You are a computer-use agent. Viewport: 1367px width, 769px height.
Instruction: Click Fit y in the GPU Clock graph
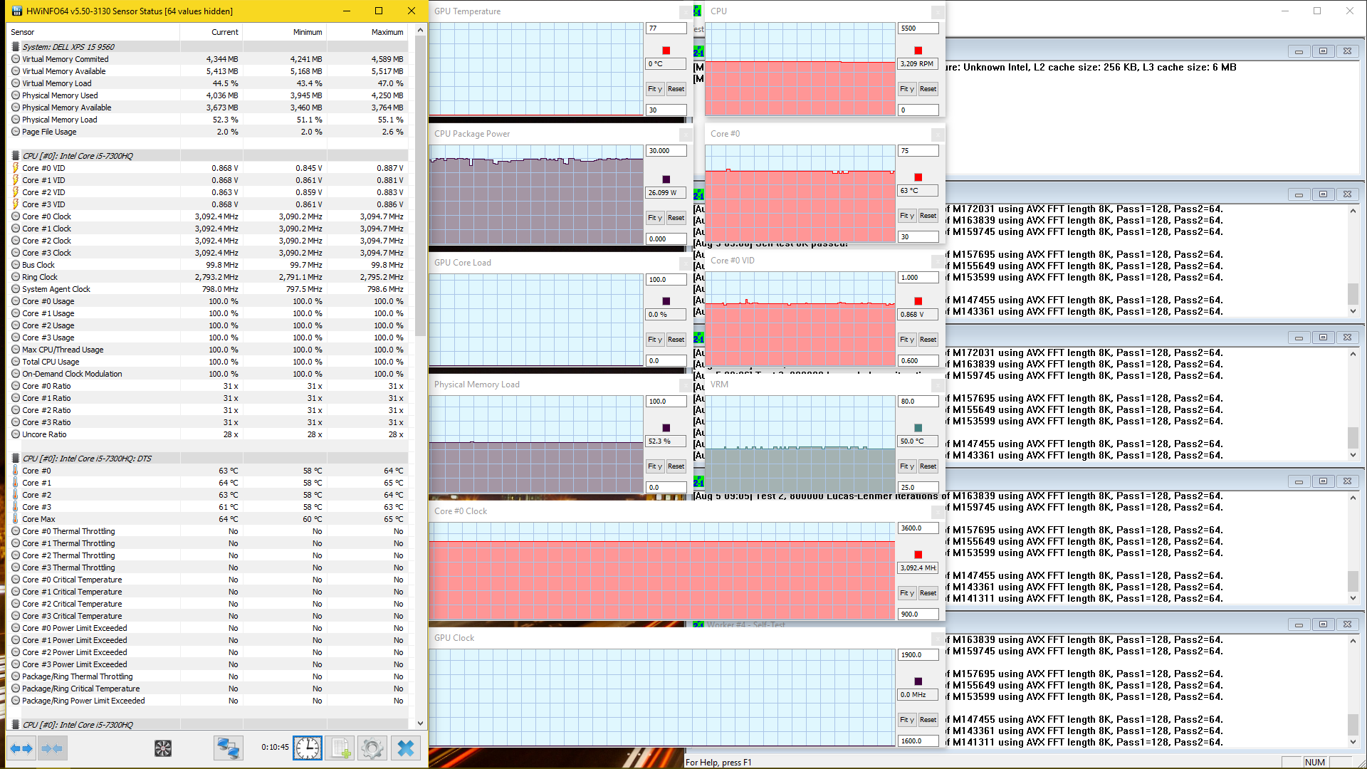pos(907,720)
